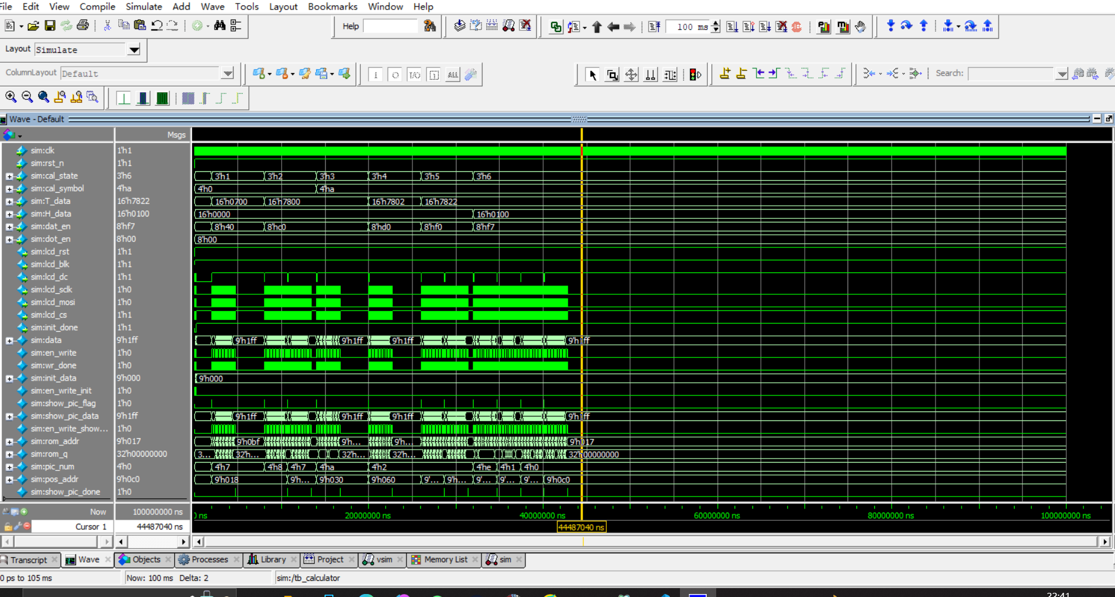
Task: Click the help search icon beside Help field
Action: [430, 26]
